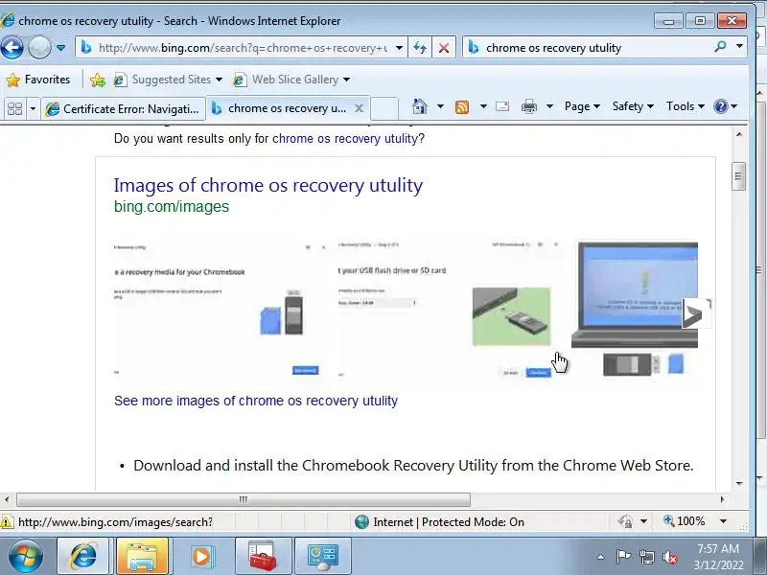The image size is (767, 575).
Task: Go back with the Back arrow button
Action: click(x=12, y=48)
